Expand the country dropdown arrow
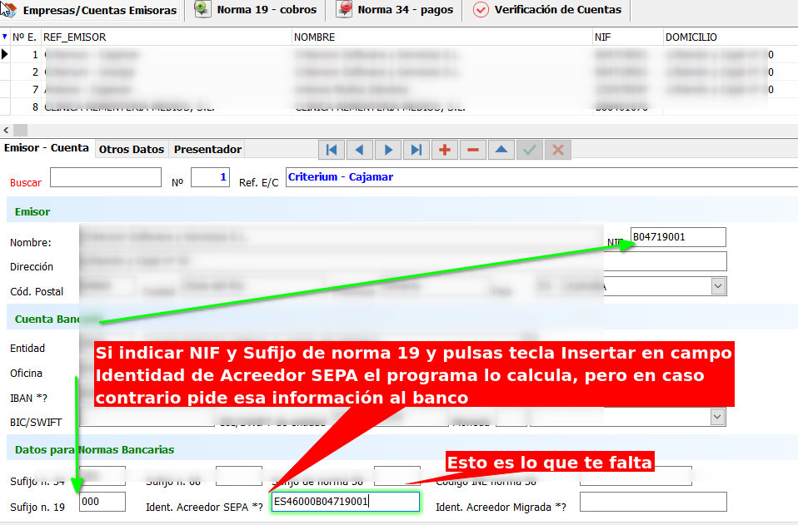 click(x=718, y=286)
